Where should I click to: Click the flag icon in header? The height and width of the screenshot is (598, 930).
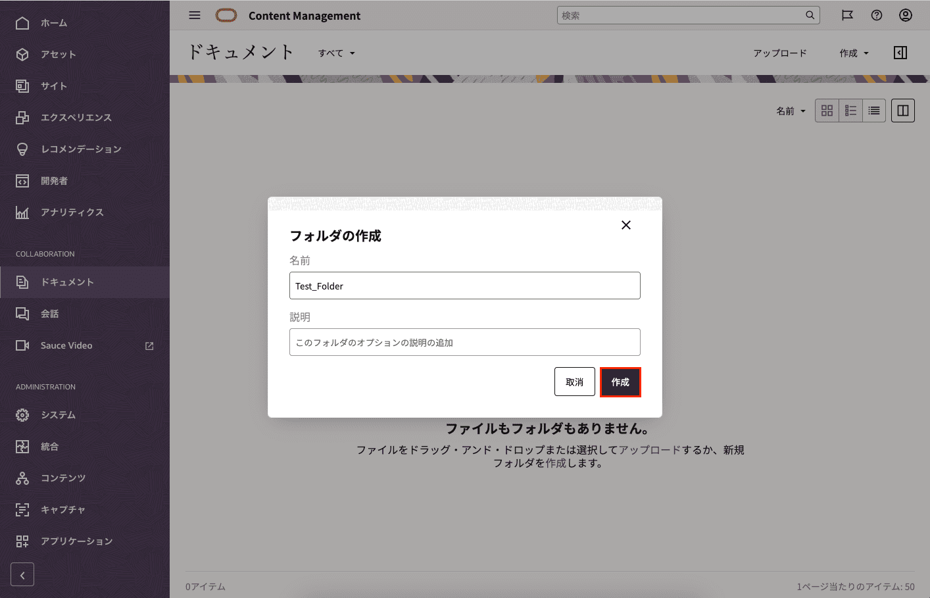pyautogui.click(x=847, y=15)
